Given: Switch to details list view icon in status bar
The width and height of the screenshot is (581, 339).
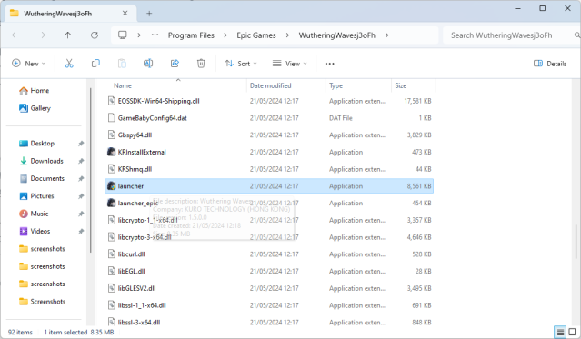Looking at the screenshot, I should click(x=560, y=332).
